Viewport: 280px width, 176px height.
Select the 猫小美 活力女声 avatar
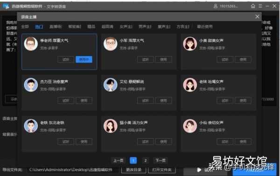tap(111, 126)
